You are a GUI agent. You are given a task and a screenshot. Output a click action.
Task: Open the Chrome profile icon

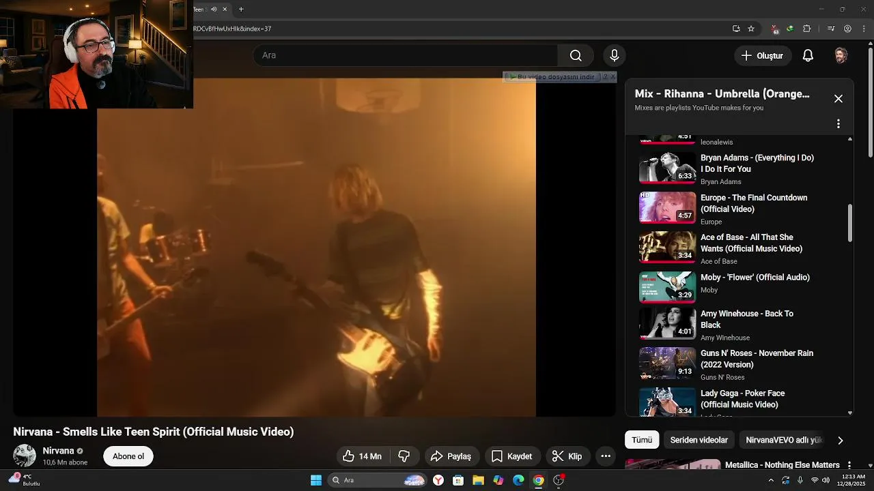(847, 29)
